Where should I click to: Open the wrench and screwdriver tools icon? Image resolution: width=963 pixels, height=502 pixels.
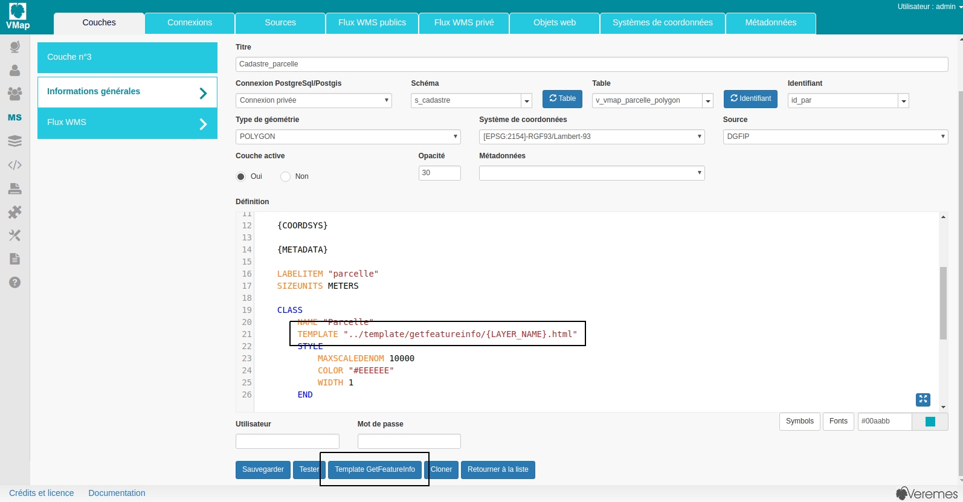point(15,236)
